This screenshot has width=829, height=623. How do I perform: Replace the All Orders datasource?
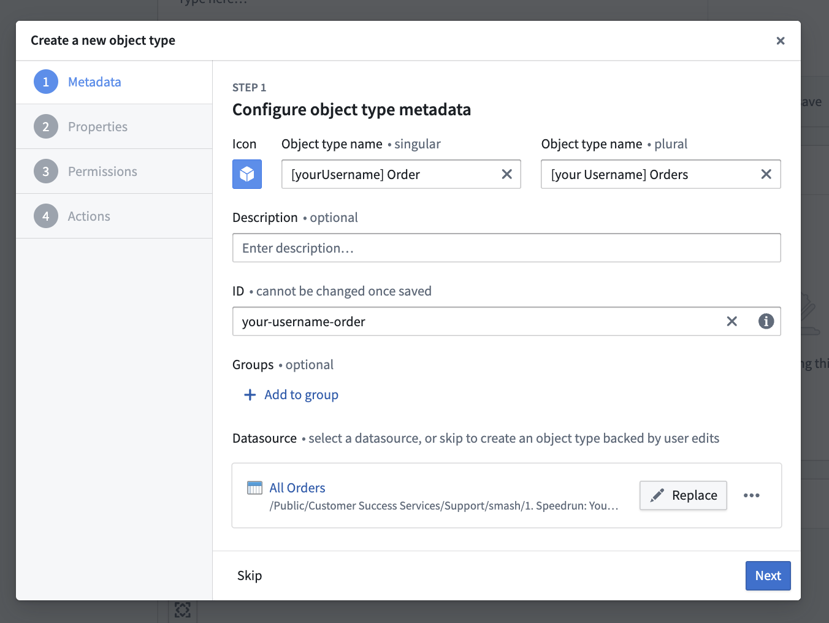(683, 495)
